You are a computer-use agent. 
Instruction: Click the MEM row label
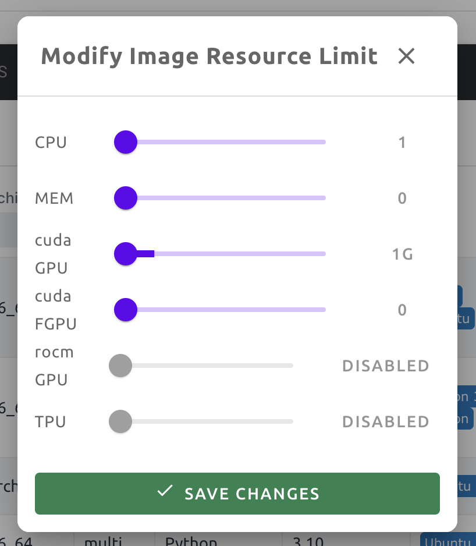coord(54,198)
